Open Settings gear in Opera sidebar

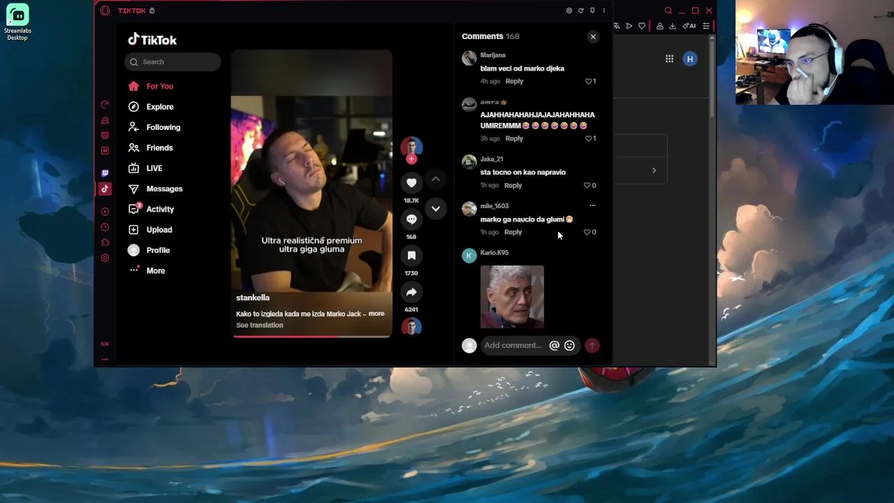105,258
